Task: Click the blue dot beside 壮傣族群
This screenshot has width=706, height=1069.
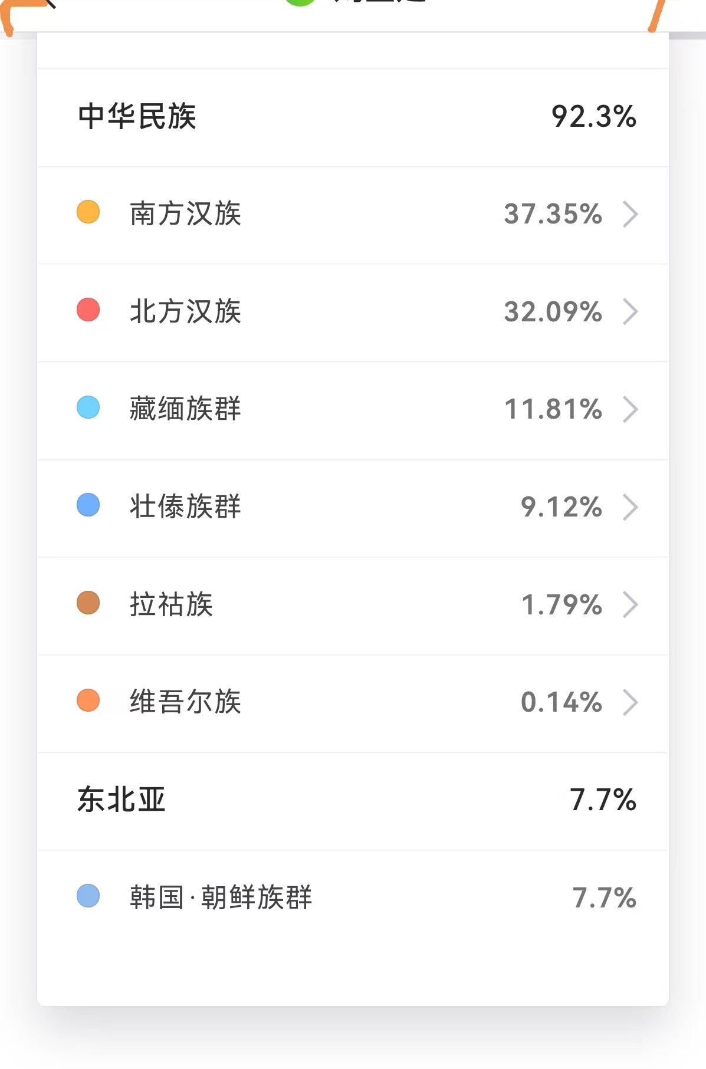Action: pyautogui.click(x=88, y=505)
